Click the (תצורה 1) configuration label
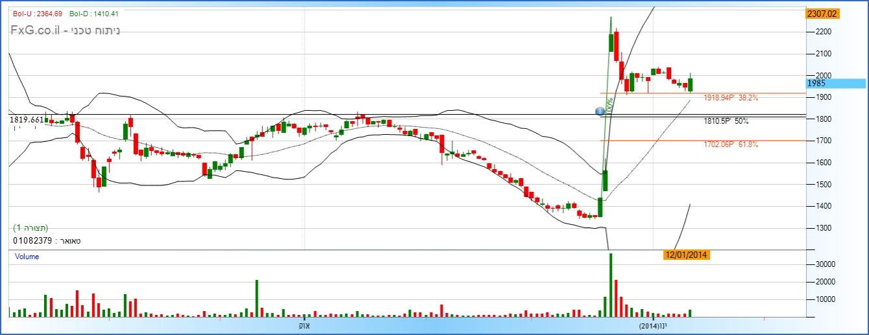The width and height of the screenshot is (869, 335). (31, 228)
